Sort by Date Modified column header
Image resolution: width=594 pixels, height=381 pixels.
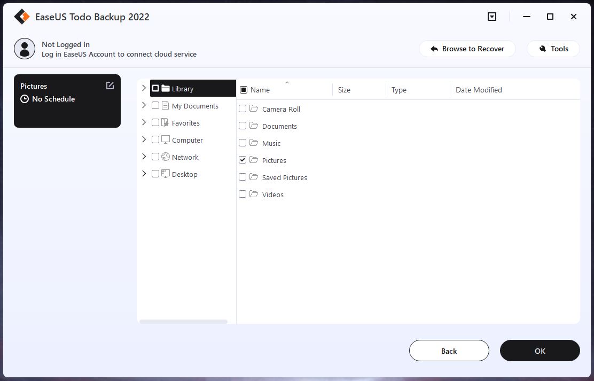[x=479, y=90]
